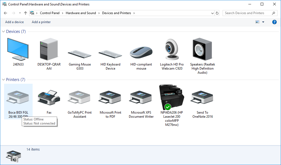Select the Realtek Speakers device icon
Viewport: 281px width, 165px height.
[x=202, y=49]
